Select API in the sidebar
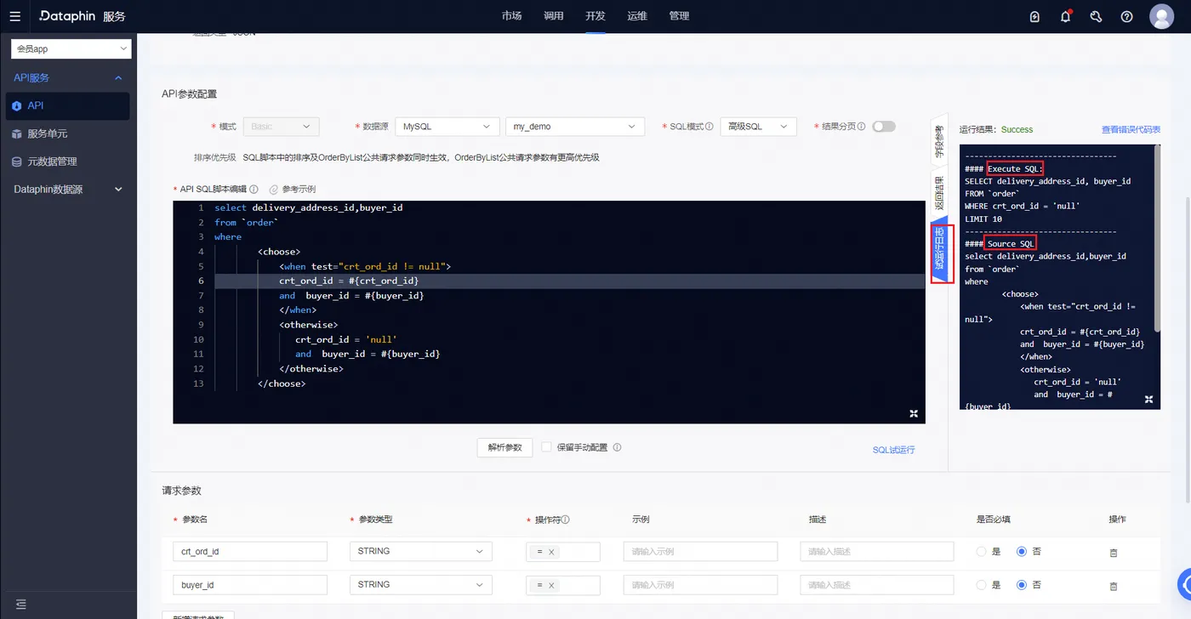Image resolution: width=1191 pixels, height=619 pixels. click(x=68, y=105)
